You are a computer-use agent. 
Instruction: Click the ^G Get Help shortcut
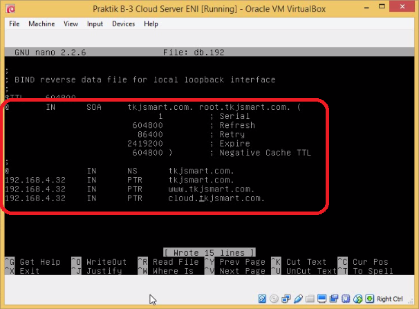[33, 262]
